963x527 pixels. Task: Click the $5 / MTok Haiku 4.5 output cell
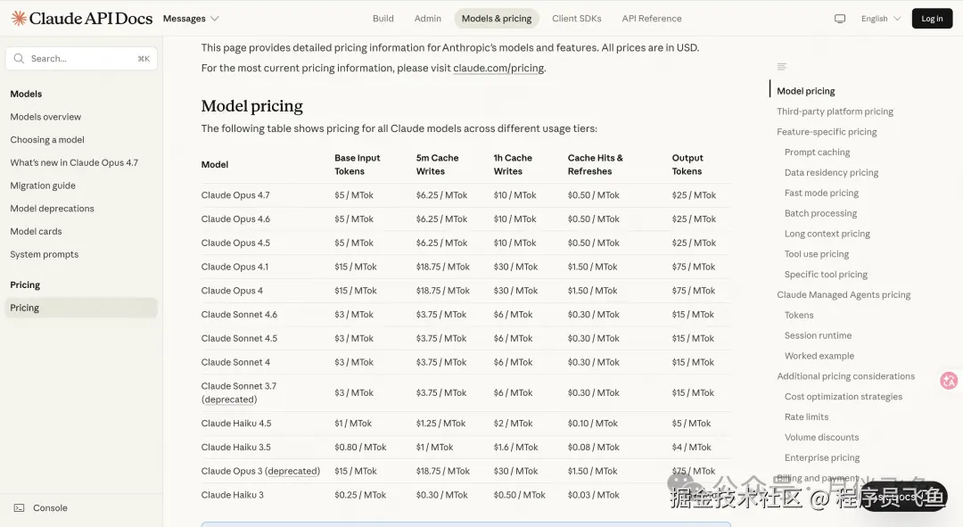coord(691,424)
